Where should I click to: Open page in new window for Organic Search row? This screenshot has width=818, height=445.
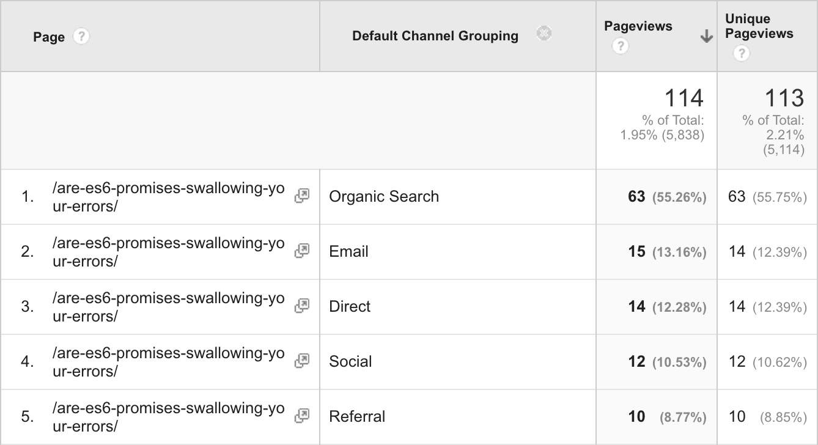coord(302,196)
